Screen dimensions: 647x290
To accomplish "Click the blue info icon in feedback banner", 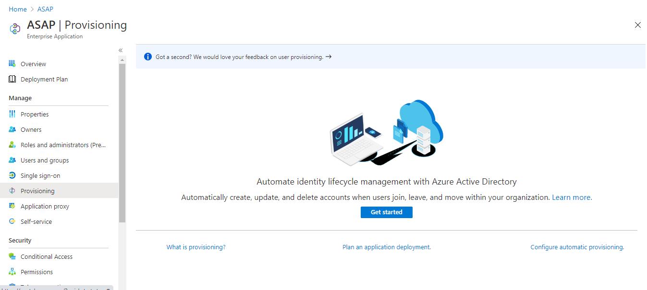I will coord(148,57).
